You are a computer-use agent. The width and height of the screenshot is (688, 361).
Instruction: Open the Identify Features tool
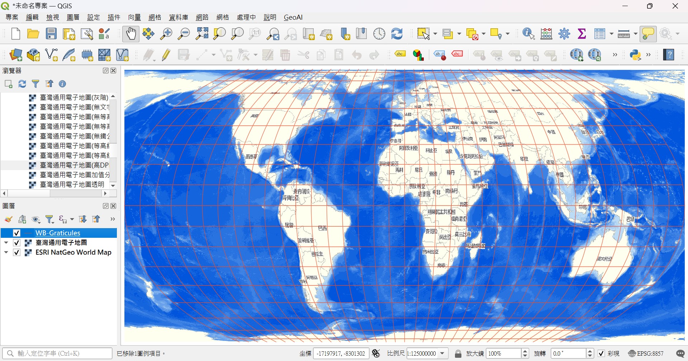pos(528,34)
